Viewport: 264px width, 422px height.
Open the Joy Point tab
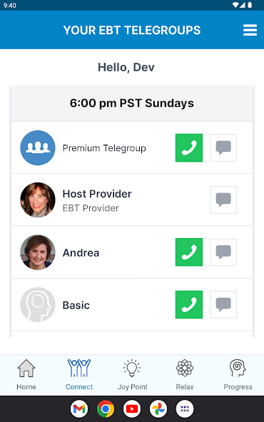(x=132, y=375)
